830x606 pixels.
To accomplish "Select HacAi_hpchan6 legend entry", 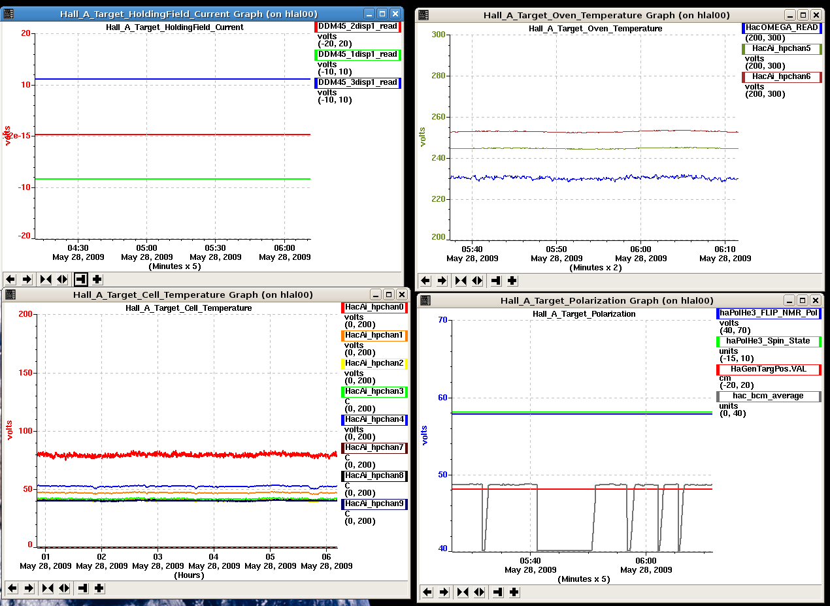I will [x=782, y=76].
